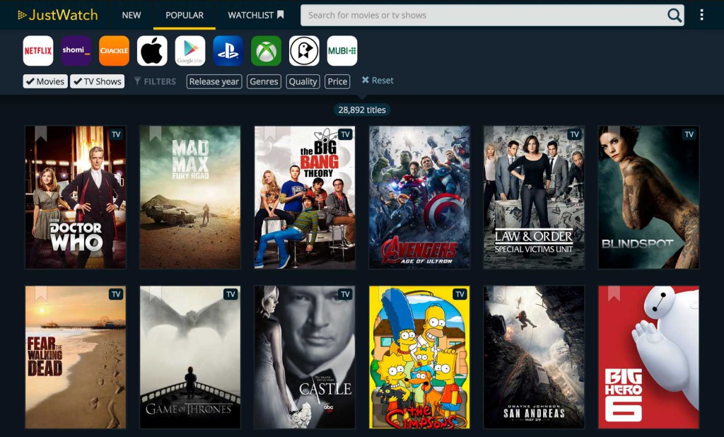724x437 pixels.
Task: Click the 28,892 titles counter
Action: tap(362, 110)
